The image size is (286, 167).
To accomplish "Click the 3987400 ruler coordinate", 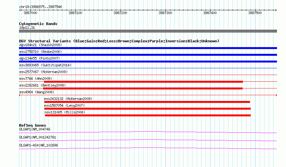I will pyautogui.click(x=210, y=13).
